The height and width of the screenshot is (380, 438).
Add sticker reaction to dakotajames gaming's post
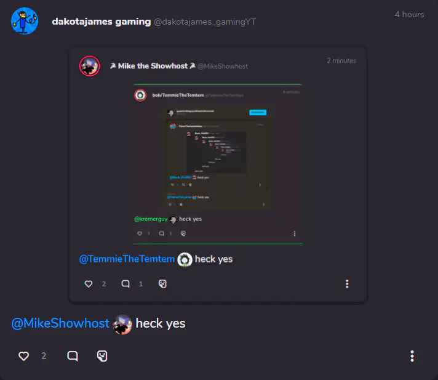[x=102, y=356]
